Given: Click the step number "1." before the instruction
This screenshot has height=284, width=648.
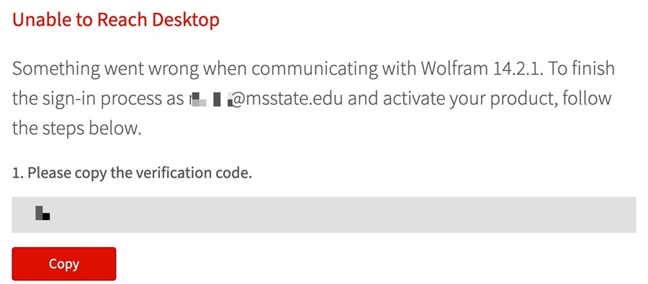Looking at the screenshot, I should pyautogui.click(x=18, y=173).
